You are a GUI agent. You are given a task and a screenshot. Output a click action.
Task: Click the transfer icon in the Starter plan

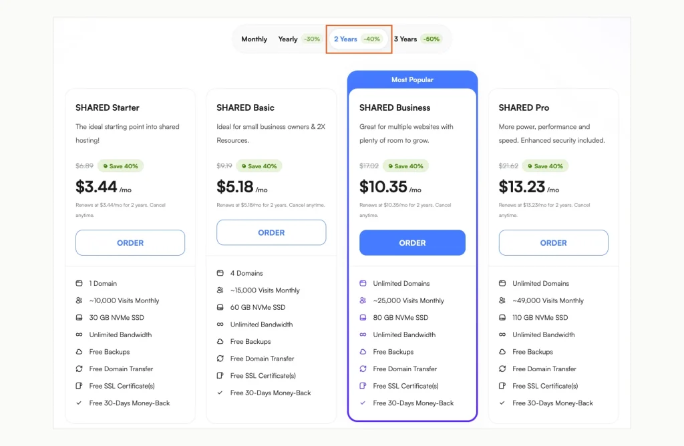point(79,369)
